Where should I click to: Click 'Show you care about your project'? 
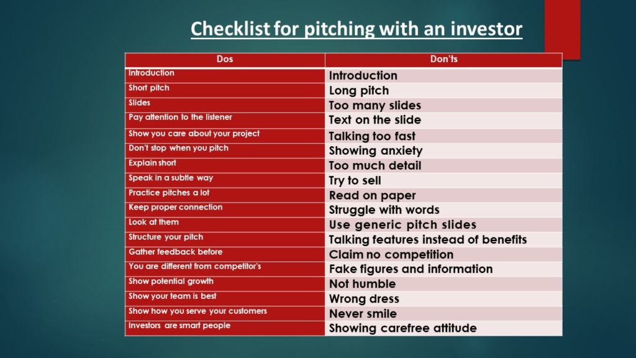point(225,134)
